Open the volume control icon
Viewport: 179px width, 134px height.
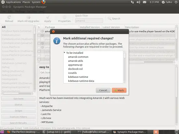[138, 2]
